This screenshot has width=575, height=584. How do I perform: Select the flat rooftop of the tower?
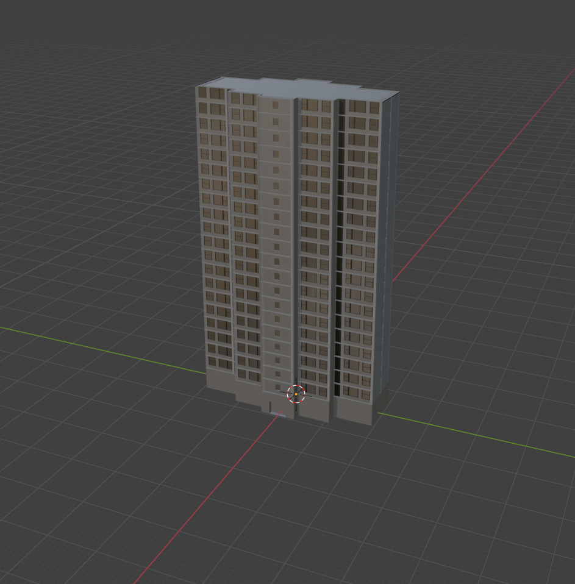[305, 88]
